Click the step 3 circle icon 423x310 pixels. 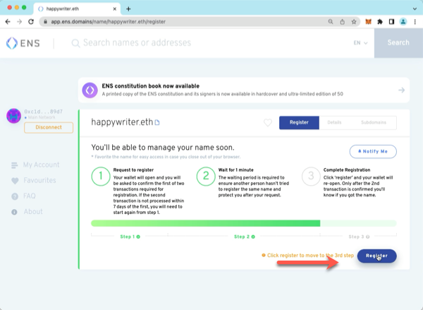pyautogui.click(x=311, y=177)
